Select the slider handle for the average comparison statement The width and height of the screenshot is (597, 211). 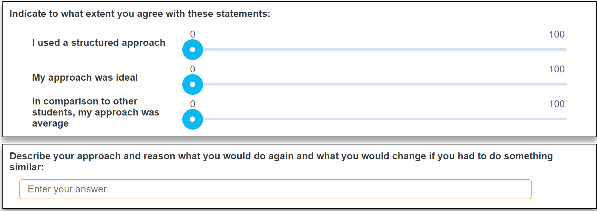tap(193, 119)
